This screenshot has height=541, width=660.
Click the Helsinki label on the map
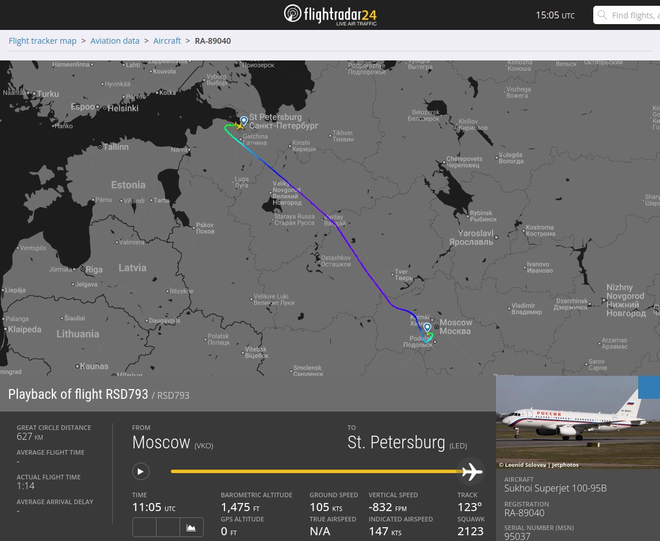[x=123, y=108]
